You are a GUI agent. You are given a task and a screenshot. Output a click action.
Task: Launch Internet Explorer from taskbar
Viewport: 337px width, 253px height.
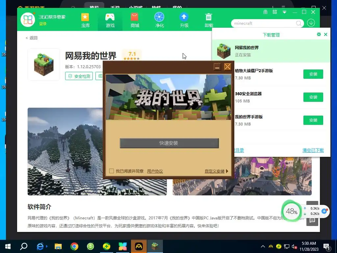click(x=40, y=246)
